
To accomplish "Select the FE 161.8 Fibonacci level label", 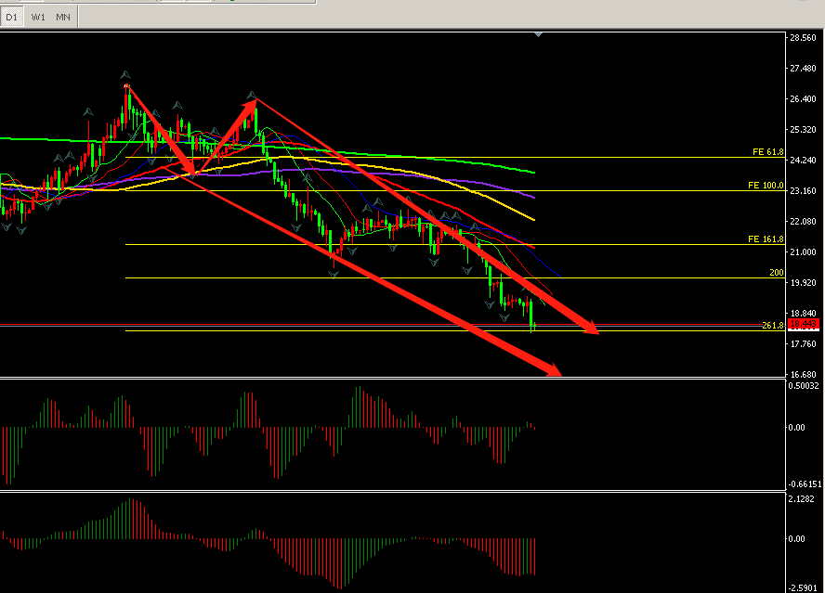I will click(x=766, y=239).
